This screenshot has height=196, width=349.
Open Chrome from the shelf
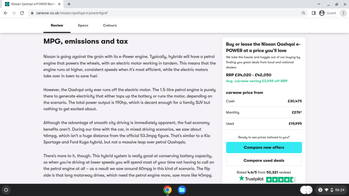tap(168, 190)
